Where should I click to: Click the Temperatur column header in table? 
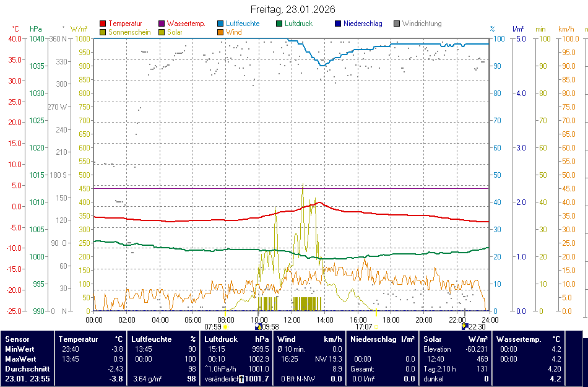click(79, 339)
